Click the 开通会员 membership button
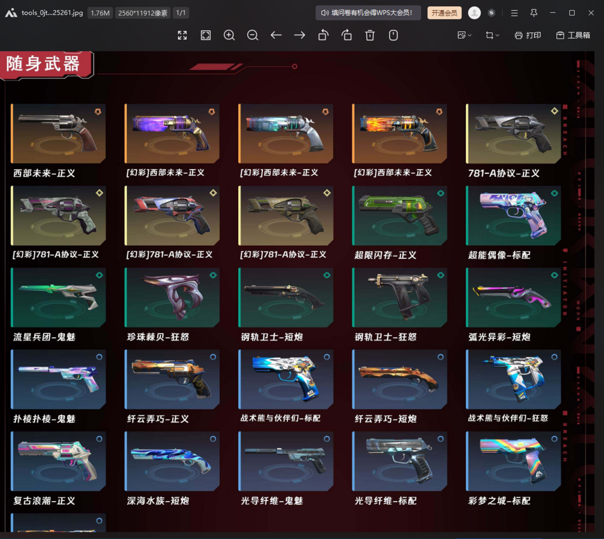The height and width of the screenshot is (539, 604). [444, 13]
